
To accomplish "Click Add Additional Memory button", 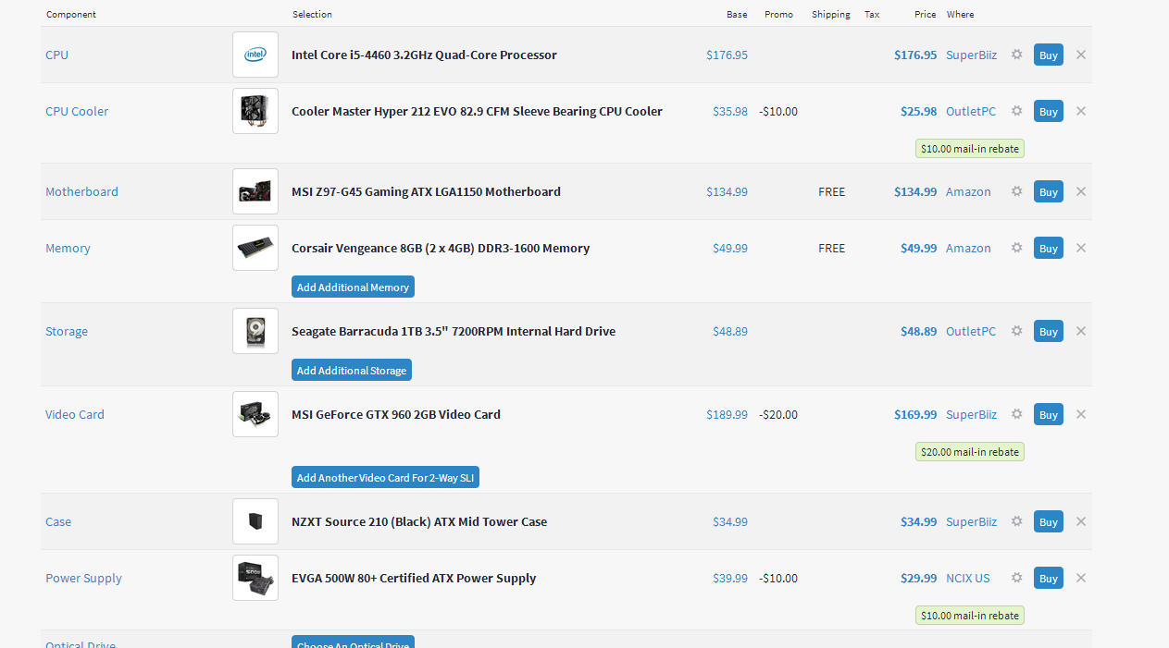I will coord(353,287).
